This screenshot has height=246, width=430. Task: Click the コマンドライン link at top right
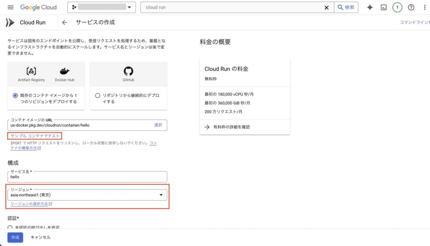pos(415,23)
